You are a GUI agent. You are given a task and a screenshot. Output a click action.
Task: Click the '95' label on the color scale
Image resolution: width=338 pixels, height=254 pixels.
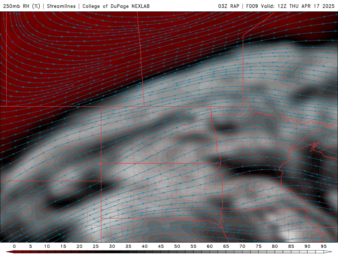tap(324, 246)
